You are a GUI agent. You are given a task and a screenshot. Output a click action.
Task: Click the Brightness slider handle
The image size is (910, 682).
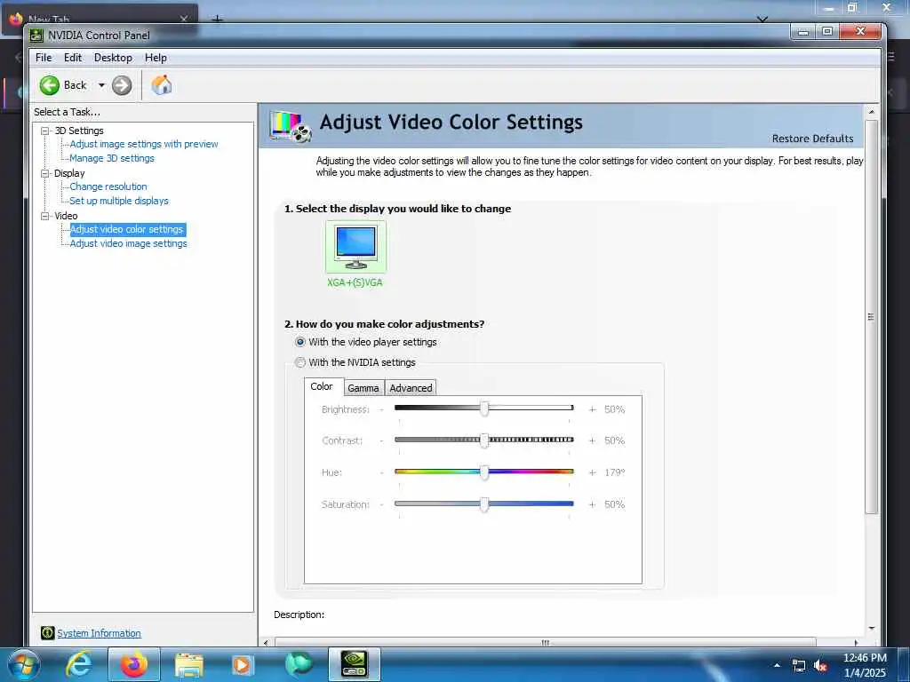(x=484, y=408)
